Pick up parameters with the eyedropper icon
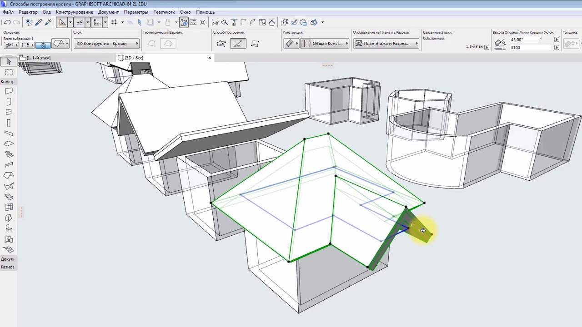This screenshot has height=327, width=582. tap(39, 22)
